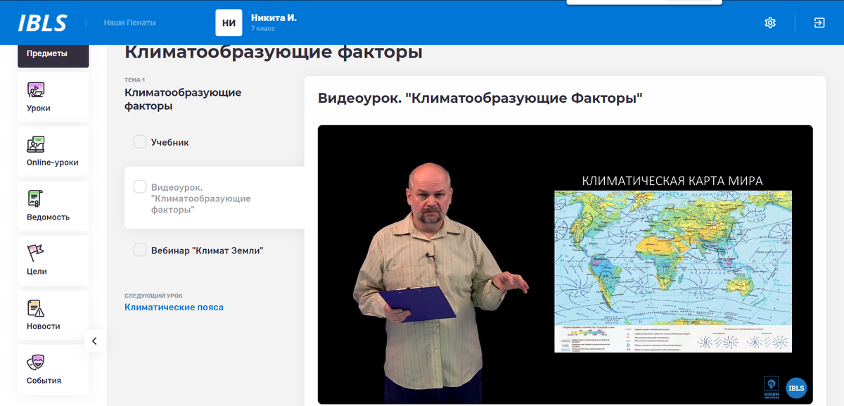Mark the Учебник item as completed

[x=139, y=141]
